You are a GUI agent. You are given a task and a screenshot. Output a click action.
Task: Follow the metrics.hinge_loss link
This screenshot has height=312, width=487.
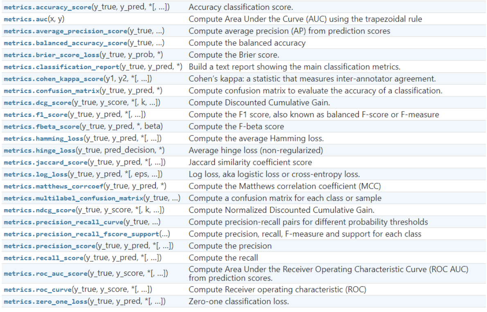(40, 150)
